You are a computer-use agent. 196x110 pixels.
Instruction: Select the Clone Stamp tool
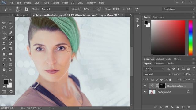coord(4,43)
